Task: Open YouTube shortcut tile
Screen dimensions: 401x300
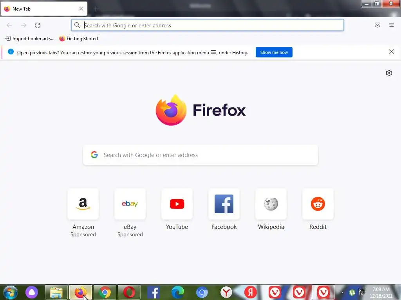Action: tap(177, 204)
